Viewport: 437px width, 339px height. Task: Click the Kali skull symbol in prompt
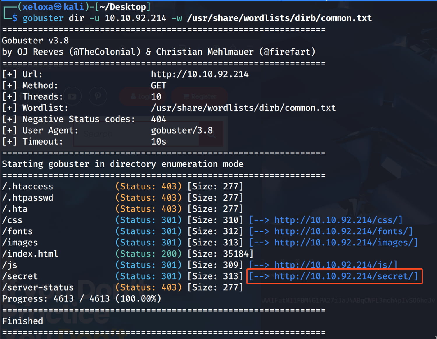point(58,7)
